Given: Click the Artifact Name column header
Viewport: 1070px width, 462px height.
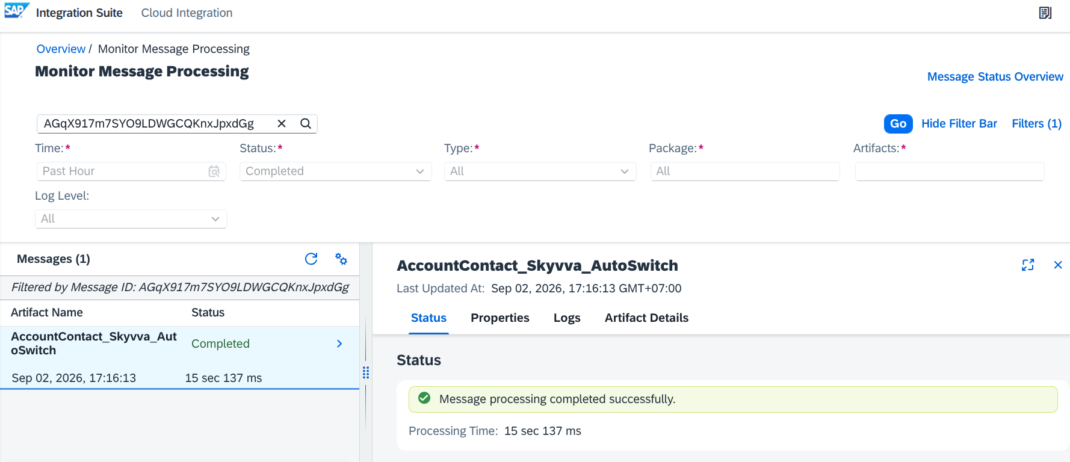Looking at the screenshot, I should 47,312.
